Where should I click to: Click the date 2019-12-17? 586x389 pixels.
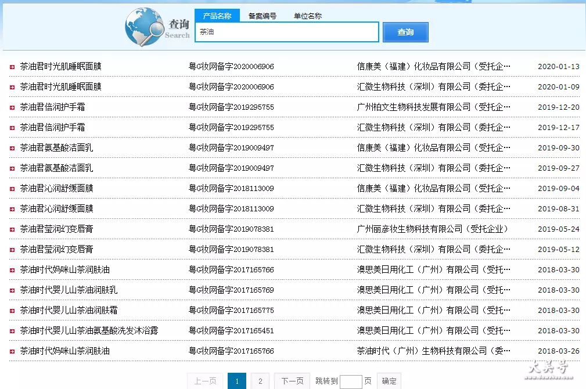click(x=559, y=127)
